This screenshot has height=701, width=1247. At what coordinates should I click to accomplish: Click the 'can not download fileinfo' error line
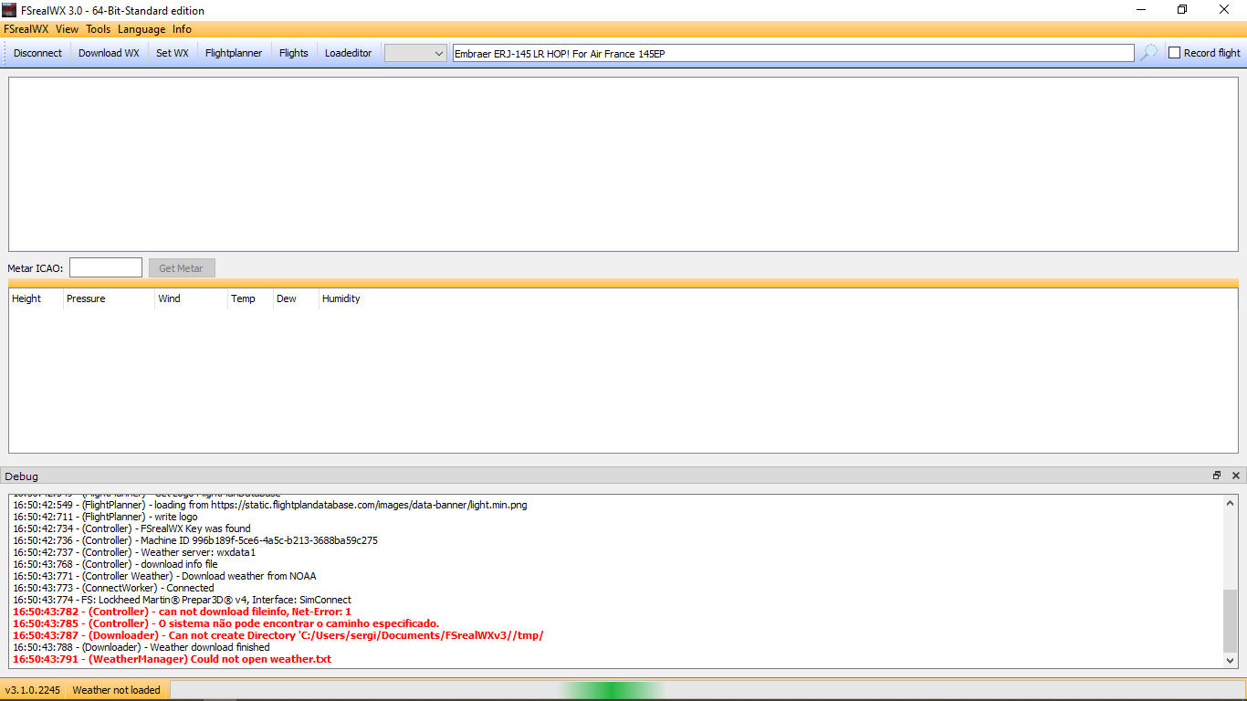tap(182, 612)
